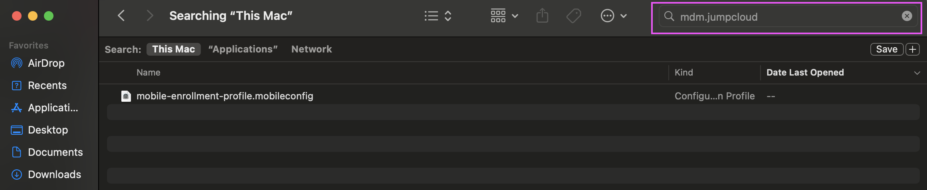Open the More actions ellipsis menu
This screenshot has width=927, height=190.
pyautogui.click(x=614, y=16)
